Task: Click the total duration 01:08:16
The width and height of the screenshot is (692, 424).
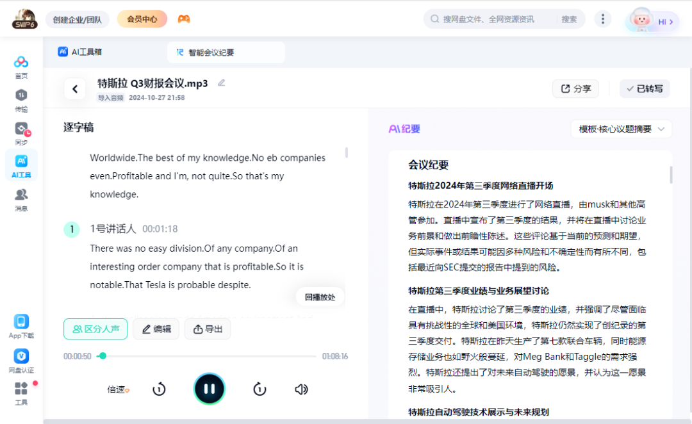Action: (x=334, y=356)
